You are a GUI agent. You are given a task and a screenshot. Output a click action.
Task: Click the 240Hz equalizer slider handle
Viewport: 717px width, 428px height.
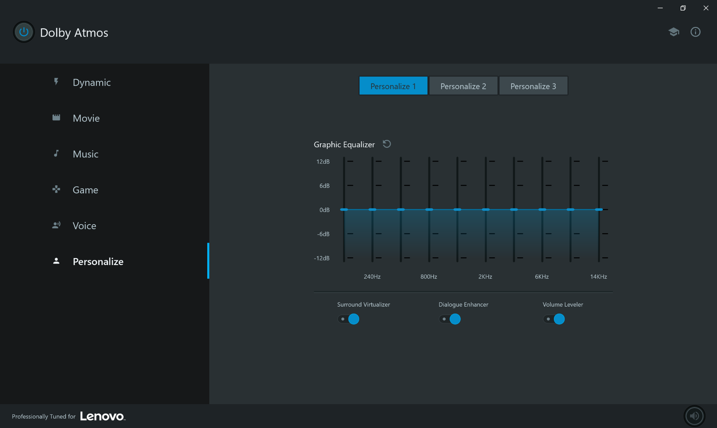coord(373,209)
